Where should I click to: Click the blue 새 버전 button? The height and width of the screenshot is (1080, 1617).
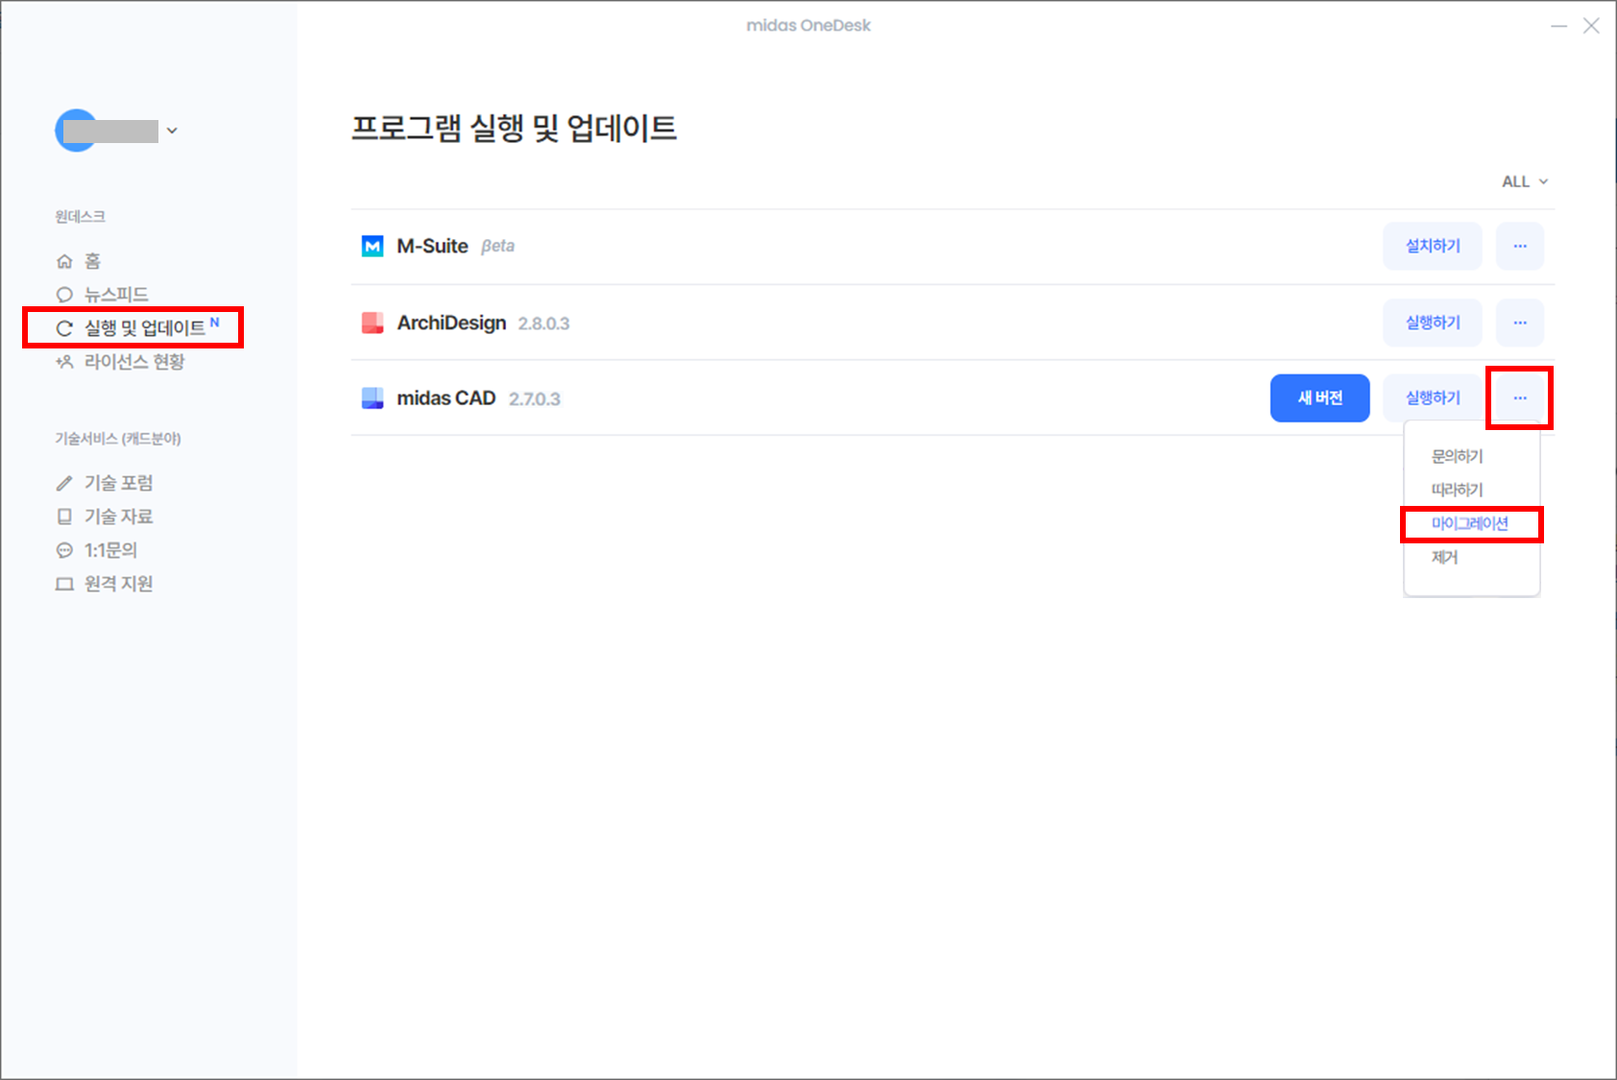click(x=1320, y=397)
